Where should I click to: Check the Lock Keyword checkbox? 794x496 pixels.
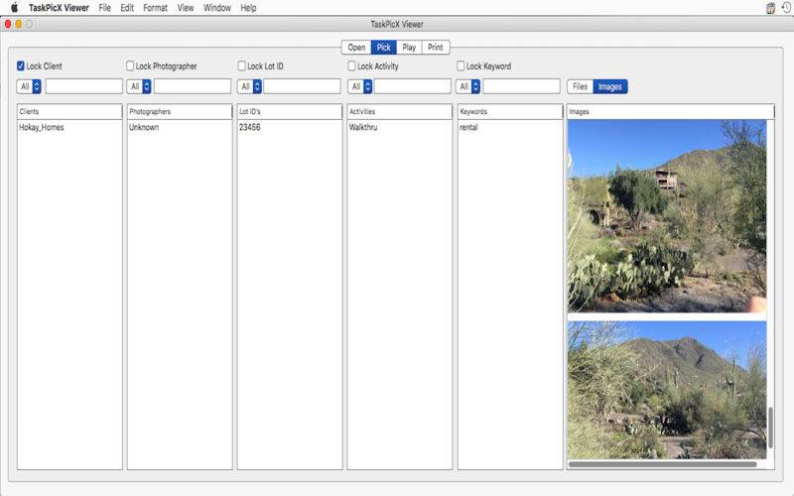click(x=461, y=66)
